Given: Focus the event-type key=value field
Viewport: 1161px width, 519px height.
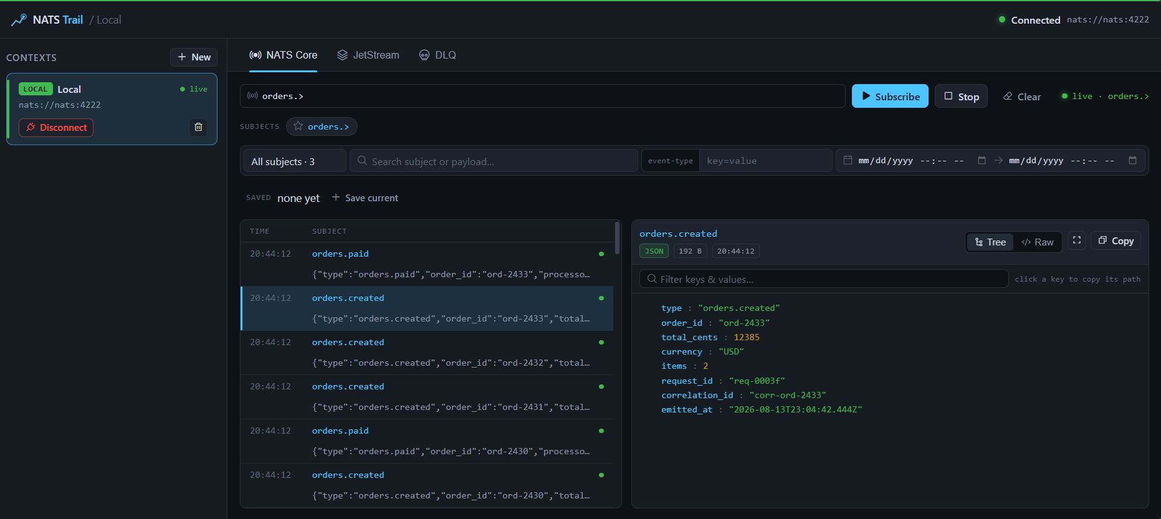Looking at the screenshot, I should (765, 161).
